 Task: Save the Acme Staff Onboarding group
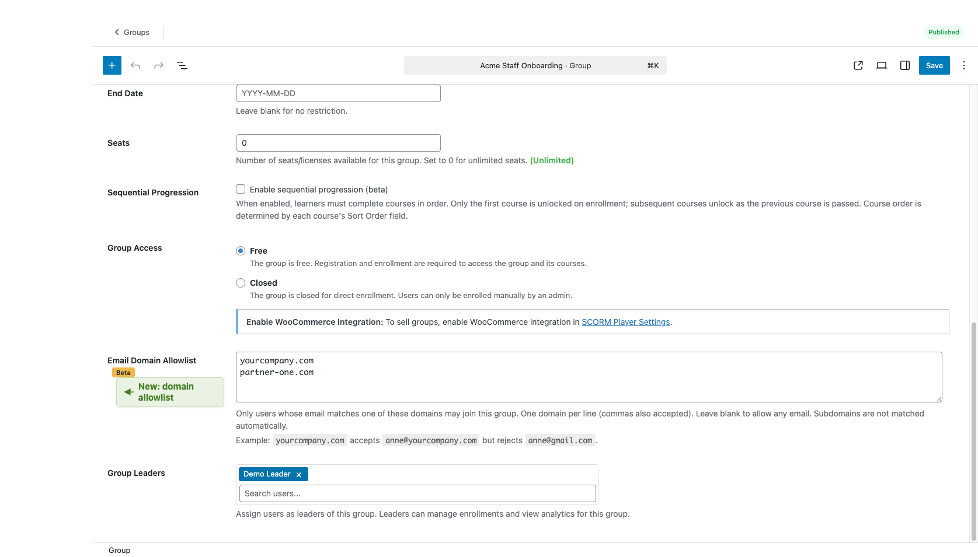click(x=934, y=65)
